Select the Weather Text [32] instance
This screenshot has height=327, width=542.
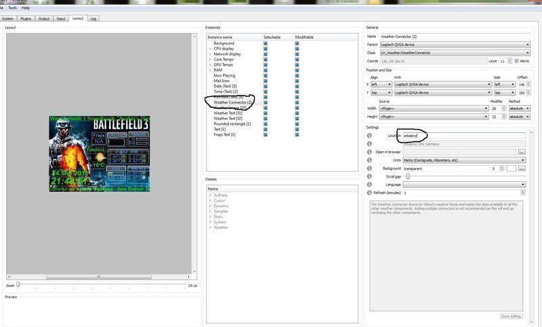[x=228, y=118]
